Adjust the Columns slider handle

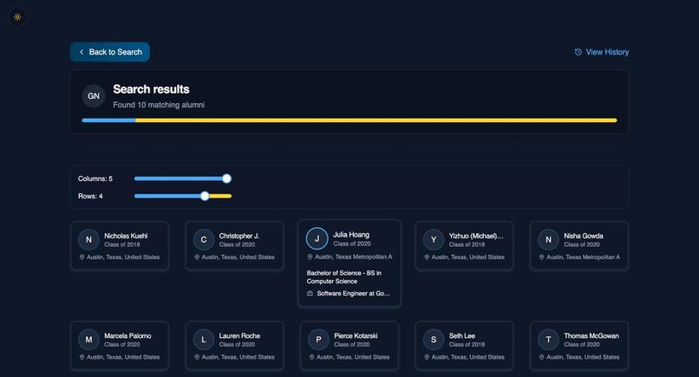227,179
